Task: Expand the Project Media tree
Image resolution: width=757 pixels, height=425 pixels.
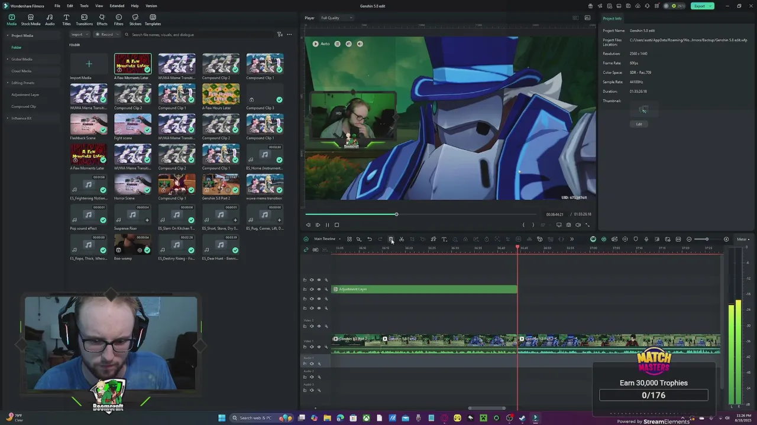Action: tap(8, 35)
